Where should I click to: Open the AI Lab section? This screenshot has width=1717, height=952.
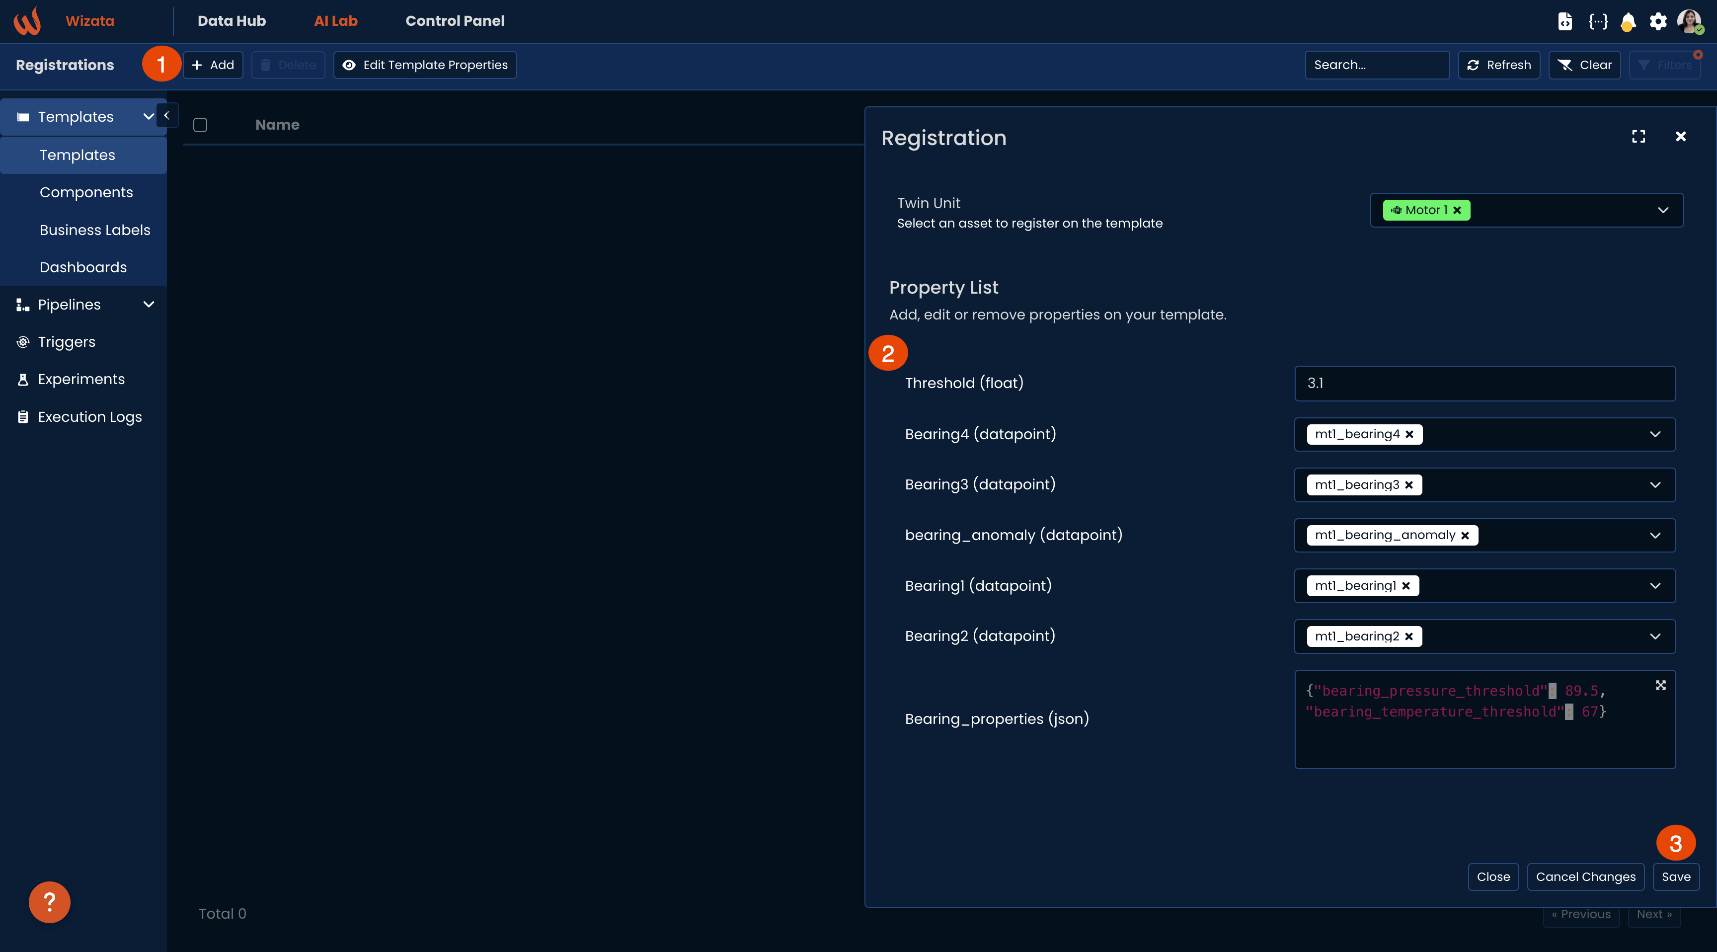[335, 21]
